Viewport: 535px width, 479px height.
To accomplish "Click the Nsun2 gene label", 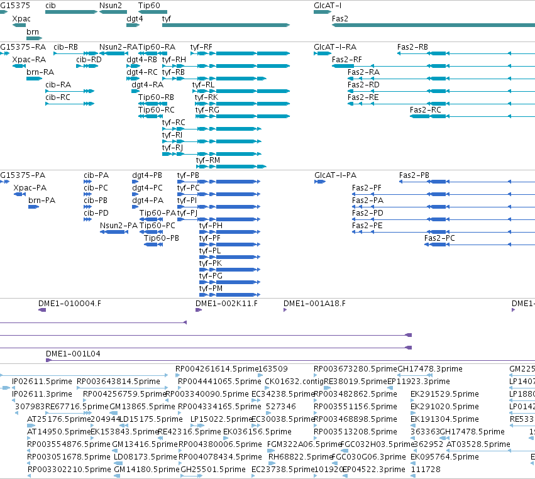I will (111, 6).
